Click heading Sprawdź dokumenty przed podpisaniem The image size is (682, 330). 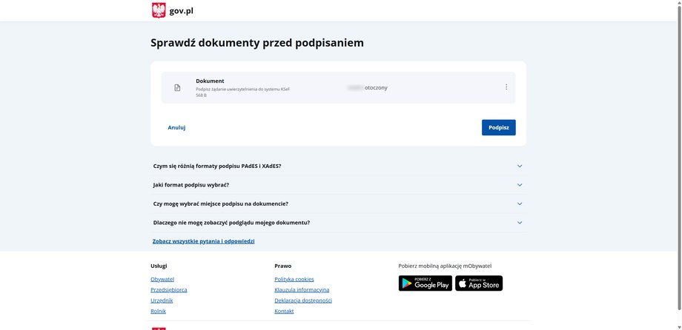point(257,43)
